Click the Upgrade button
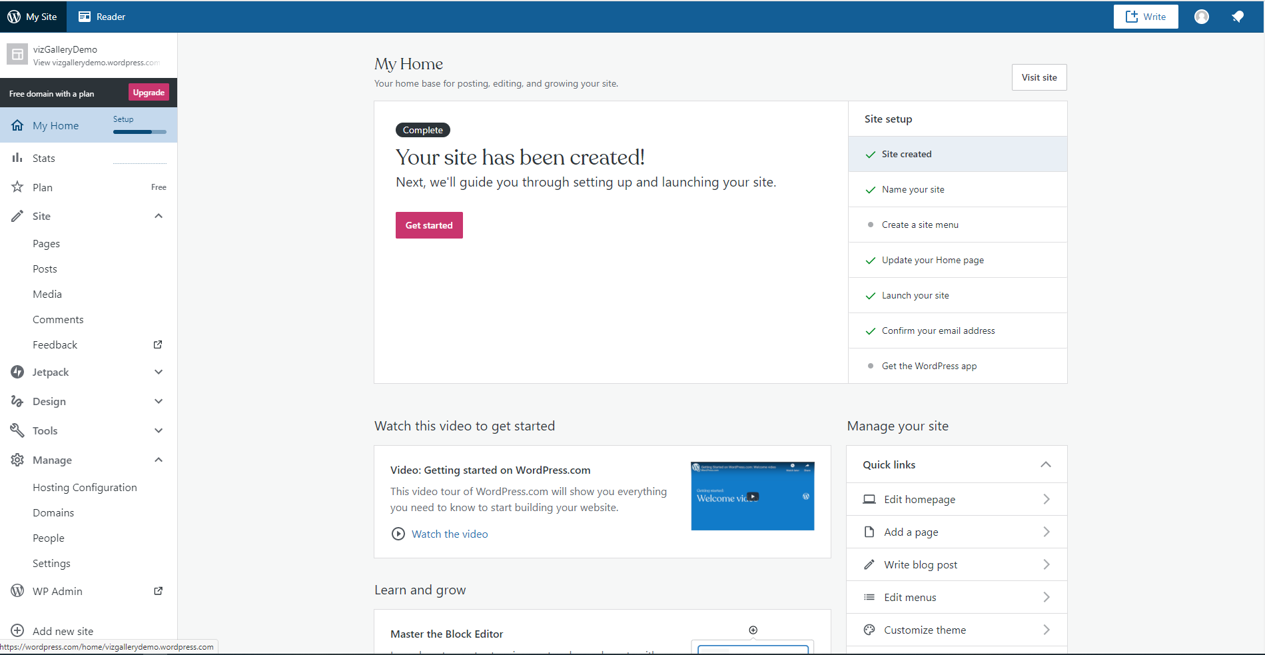The height and width of the screenshot is (655, 1265). click(x=149, y=93)
